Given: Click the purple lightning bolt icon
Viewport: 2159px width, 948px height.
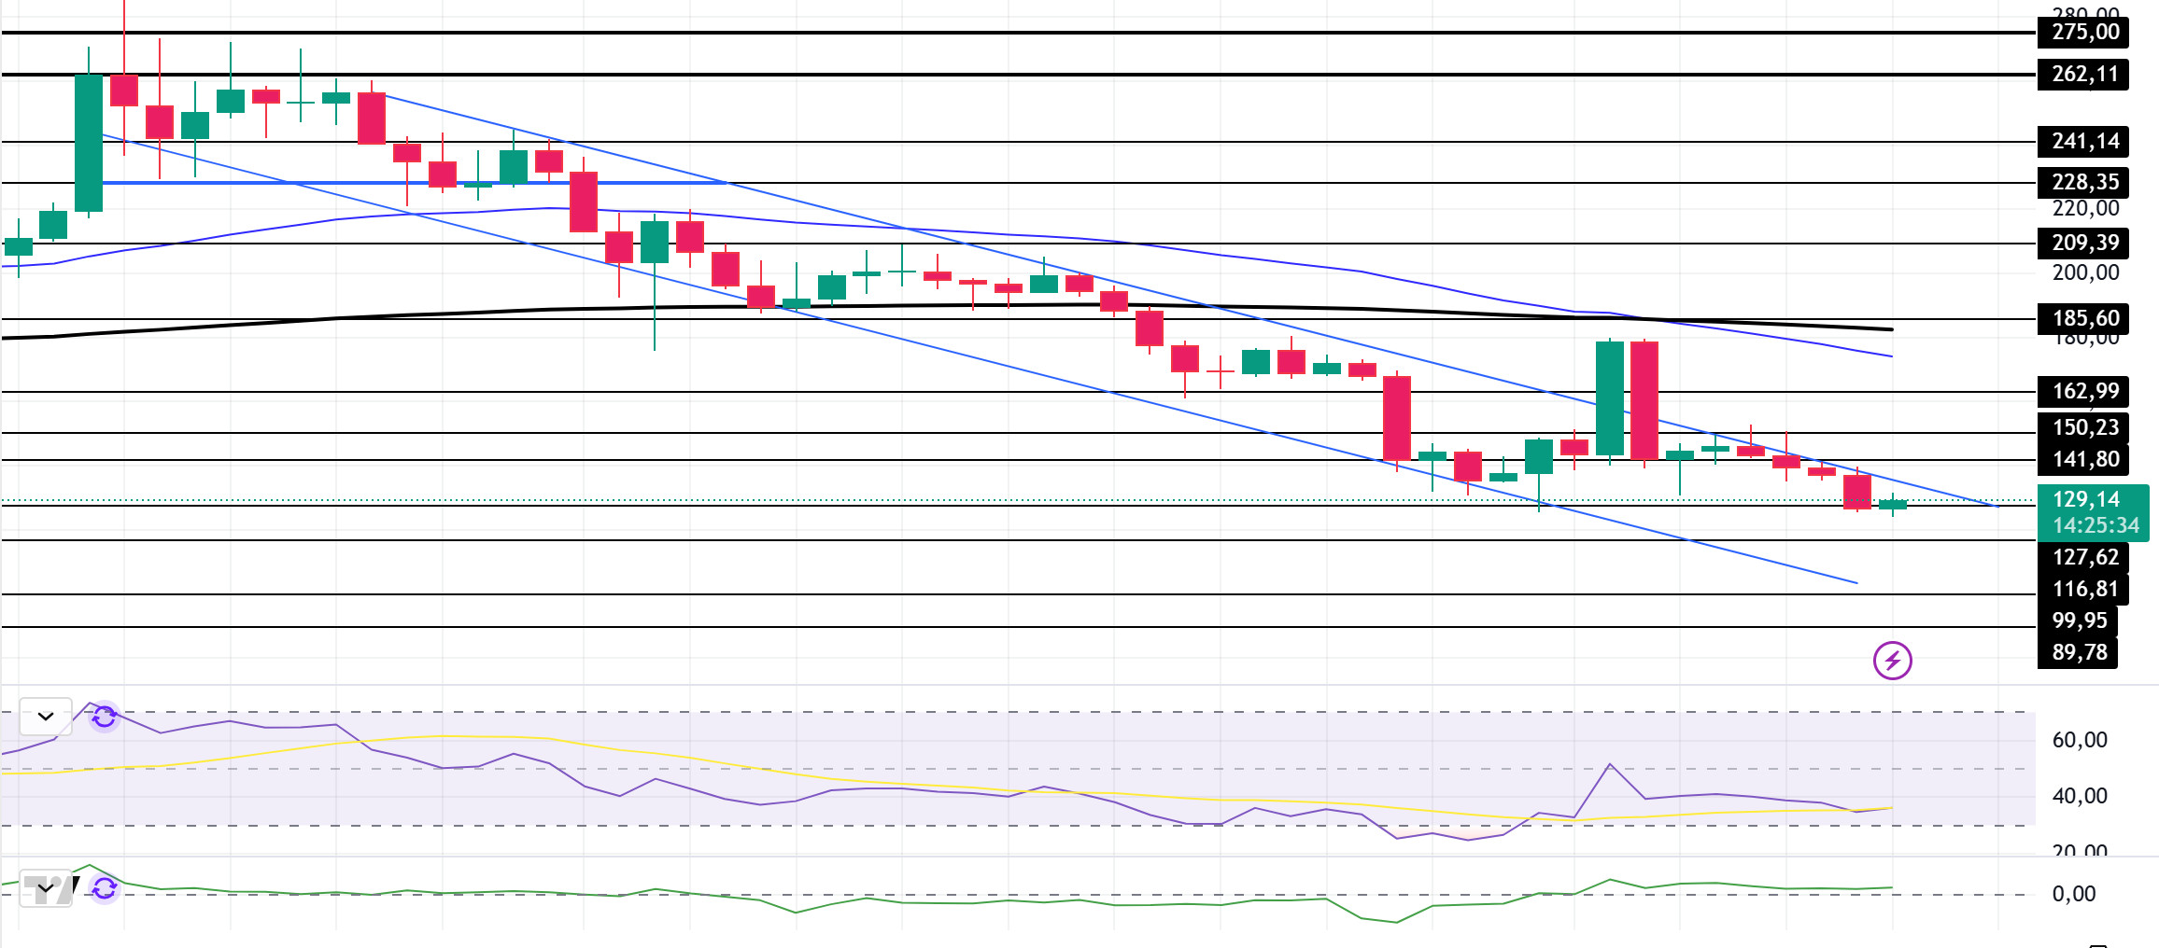Looking at the screenshot, I should click(x=1892, y=661).
